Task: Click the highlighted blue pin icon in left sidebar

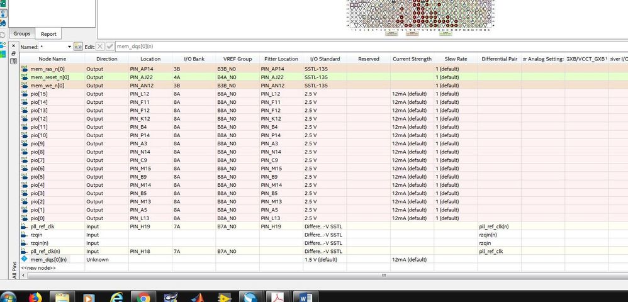Action: 3,13
